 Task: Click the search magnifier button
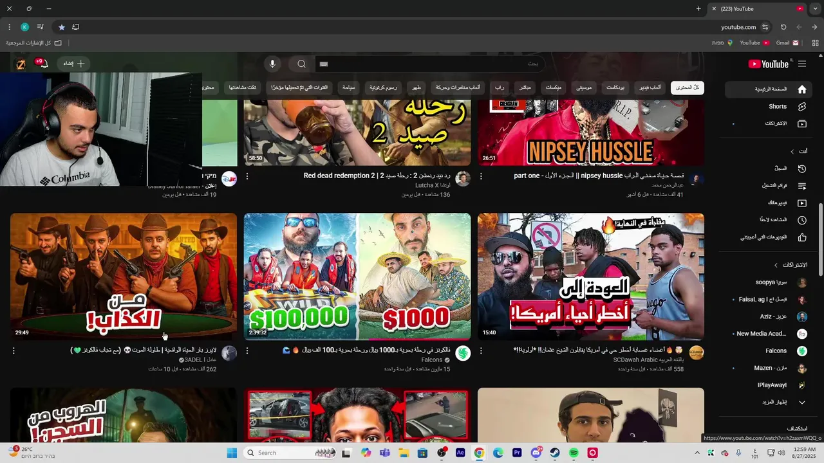click(301, 64)
